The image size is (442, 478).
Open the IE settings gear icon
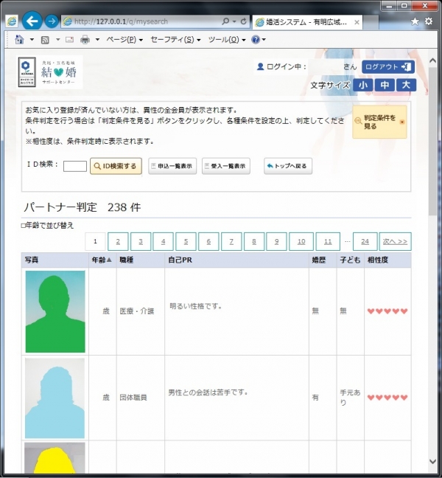tap(428, 21)
